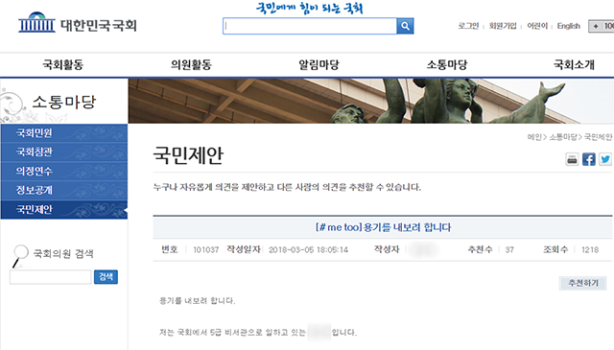Switch to the English site

coord(569,26)
